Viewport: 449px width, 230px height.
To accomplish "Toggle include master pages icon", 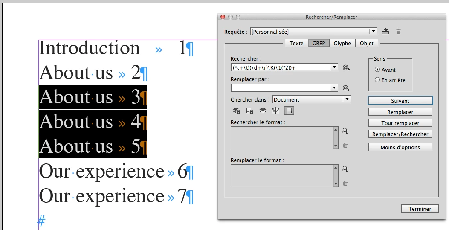I will [x=275, y=111].
